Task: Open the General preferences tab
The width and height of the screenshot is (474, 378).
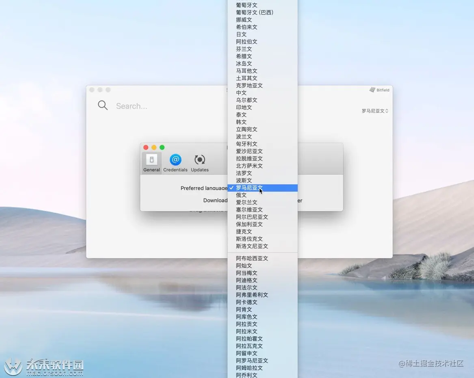Action: [152, 163]
